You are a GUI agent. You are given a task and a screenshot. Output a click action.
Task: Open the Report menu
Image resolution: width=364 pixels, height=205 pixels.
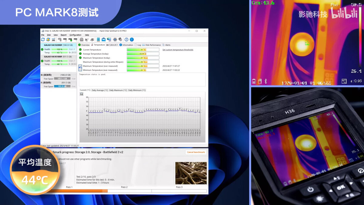63,35
